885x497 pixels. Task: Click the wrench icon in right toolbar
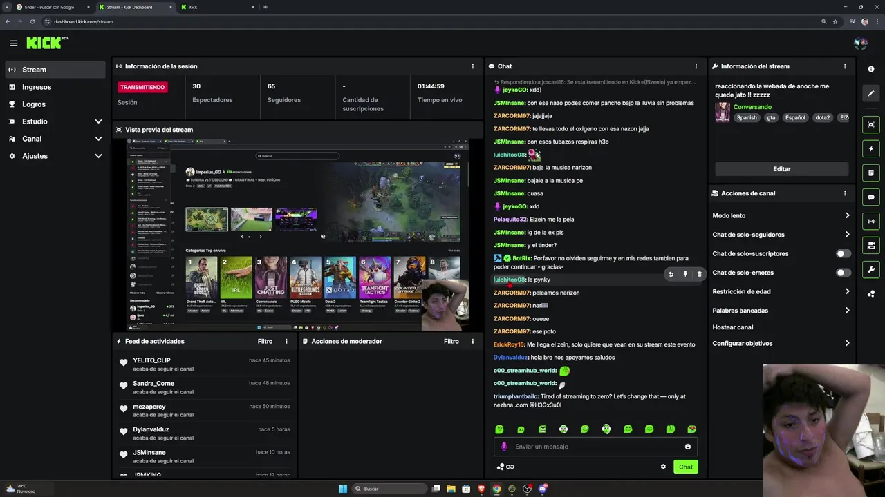coord(871,269)
